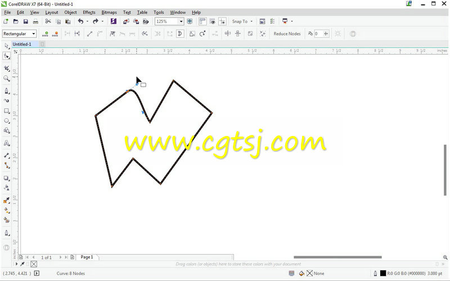Click the Cusp Node icon
The image size is (450, 281).
pyautogui.click(x=112, y=34)
